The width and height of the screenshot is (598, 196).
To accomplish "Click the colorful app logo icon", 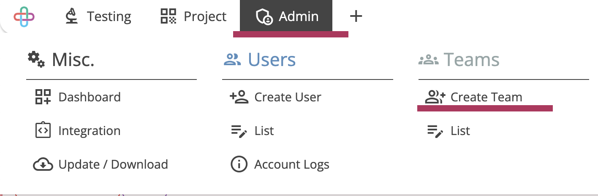I will [x=24, y=16].
